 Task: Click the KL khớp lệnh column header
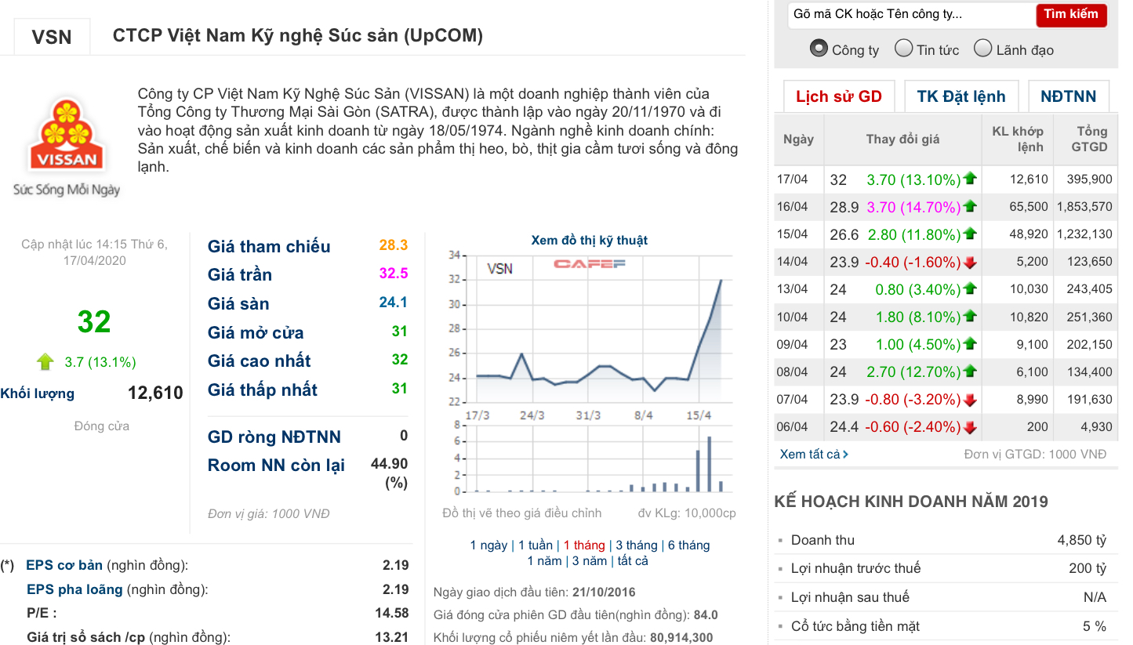tap(1017, 139)
